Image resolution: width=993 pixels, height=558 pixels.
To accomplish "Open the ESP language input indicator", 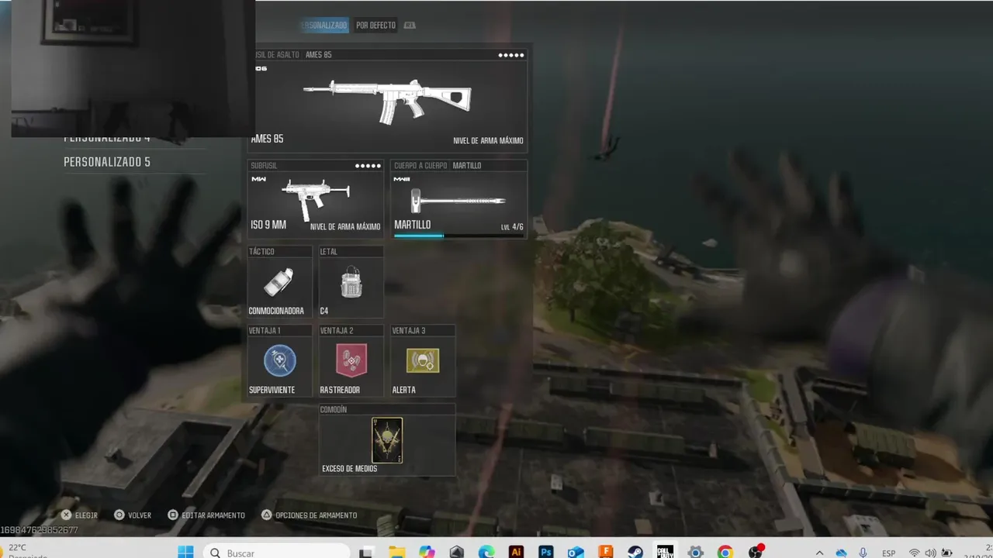I will 889,553.
